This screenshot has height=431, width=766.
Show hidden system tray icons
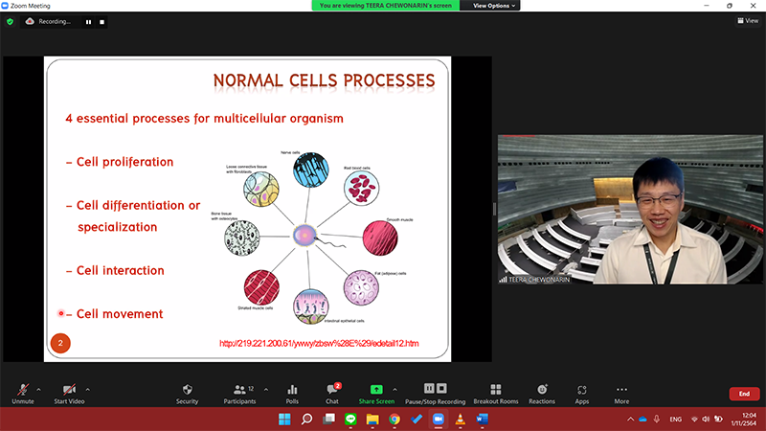pyautogui.click(x=630, y=420)
